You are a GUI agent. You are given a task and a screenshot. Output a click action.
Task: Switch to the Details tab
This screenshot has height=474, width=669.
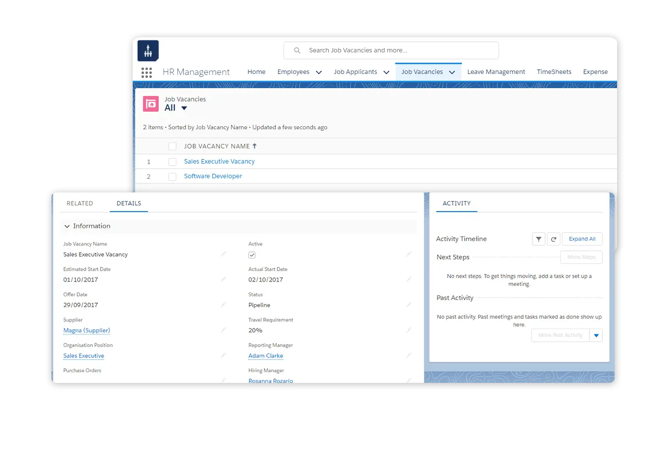pos(129,203)
